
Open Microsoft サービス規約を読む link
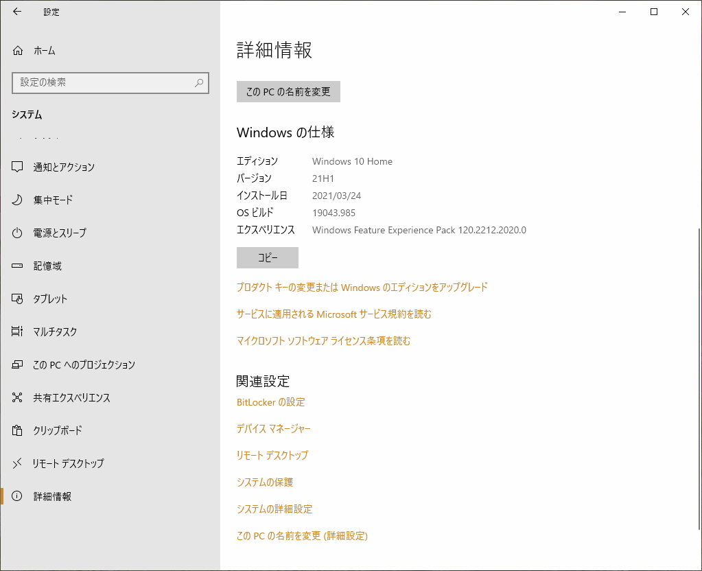[334, 314]
